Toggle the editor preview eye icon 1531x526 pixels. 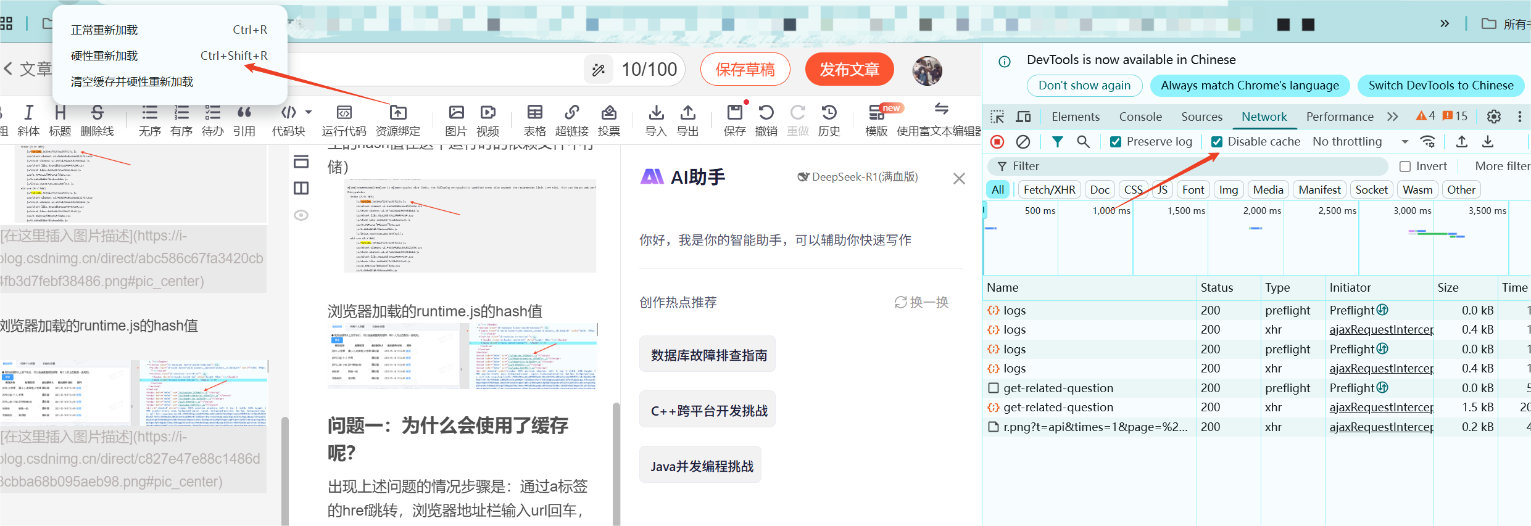pyautogui.click(x=301, y=215)
